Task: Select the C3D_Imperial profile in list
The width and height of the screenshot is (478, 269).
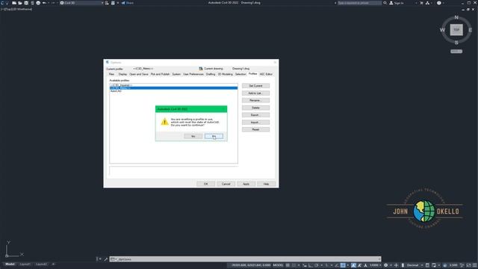Action: click(173, 85)
